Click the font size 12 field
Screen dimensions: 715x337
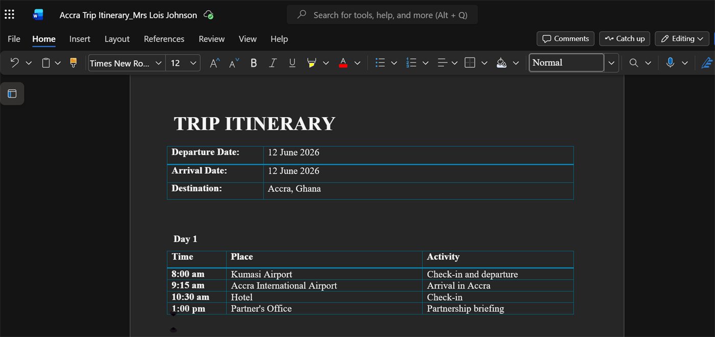177,63
